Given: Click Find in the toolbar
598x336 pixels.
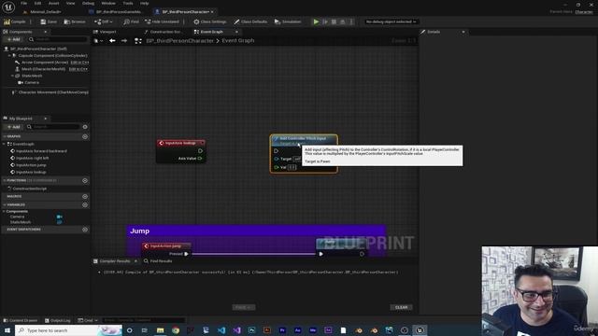Looking at the screenshot, I should click(x=131, y=21).
